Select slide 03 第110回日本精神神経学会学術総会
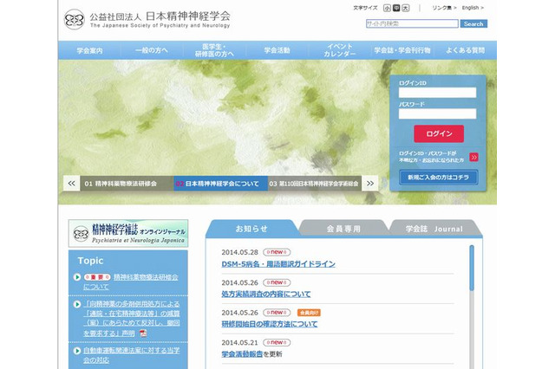This screenshot has width=555, height=369. [x=315, y=184]
